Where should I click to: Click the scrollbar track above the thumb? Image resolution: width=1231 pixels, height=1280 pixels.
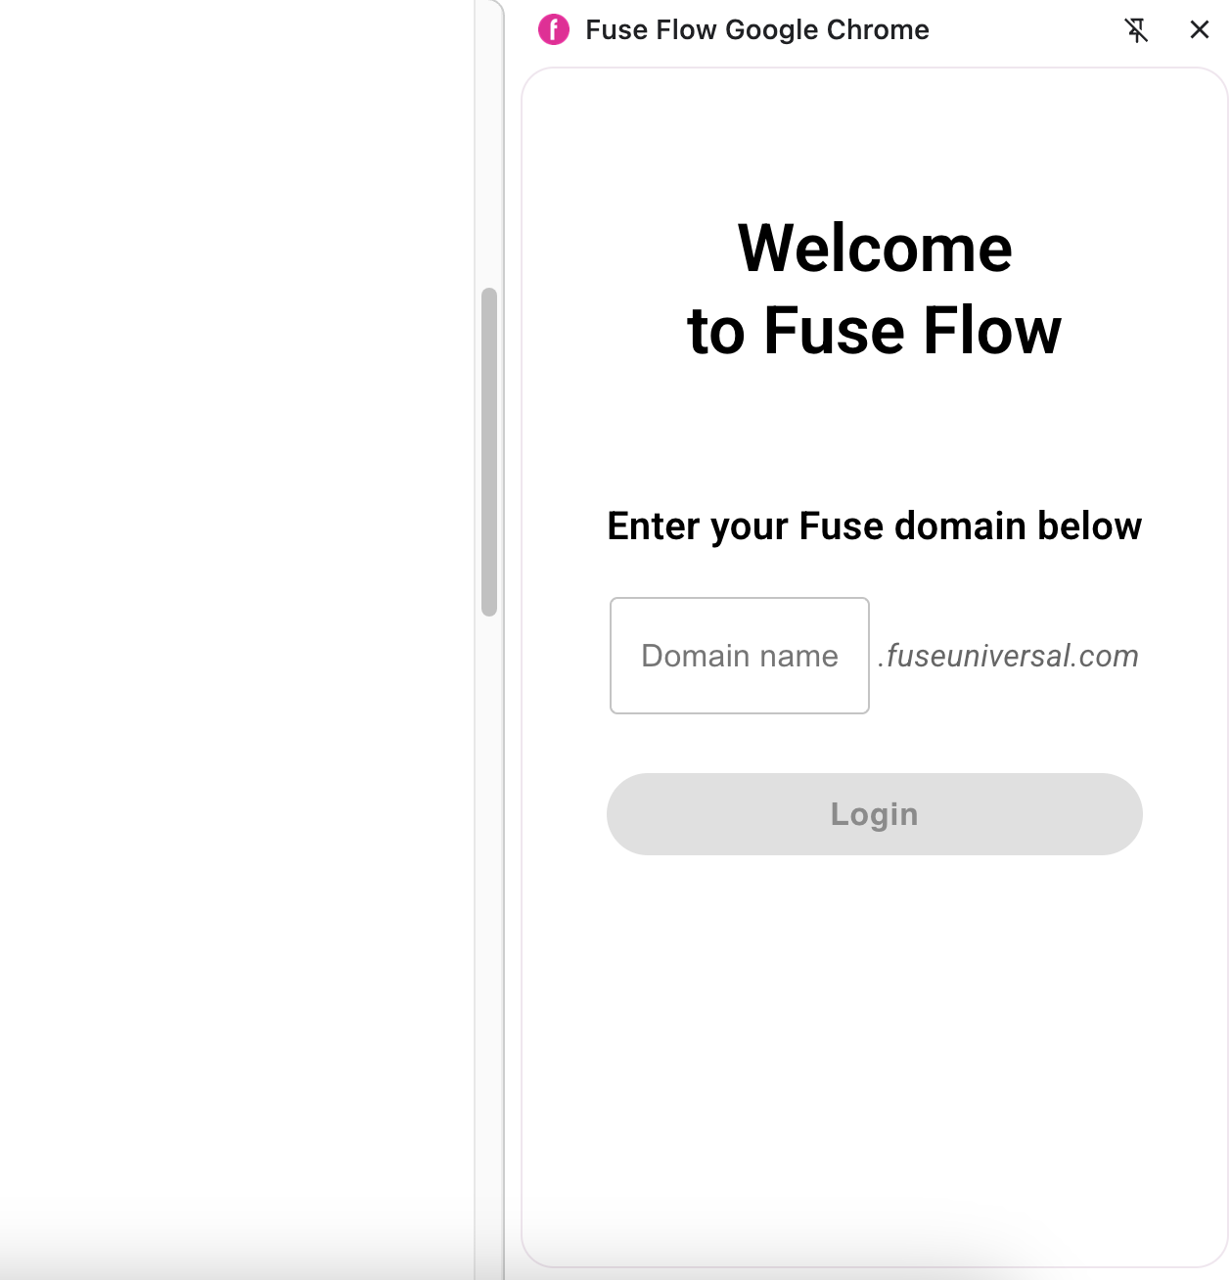[489, 147]
